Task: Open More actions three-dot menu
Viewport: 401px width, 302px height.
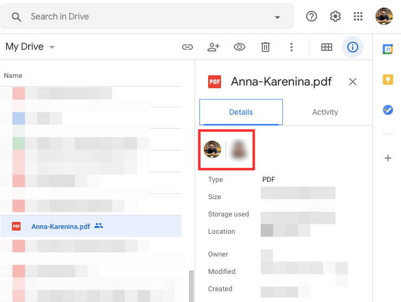Action: (x=292, y=47)
